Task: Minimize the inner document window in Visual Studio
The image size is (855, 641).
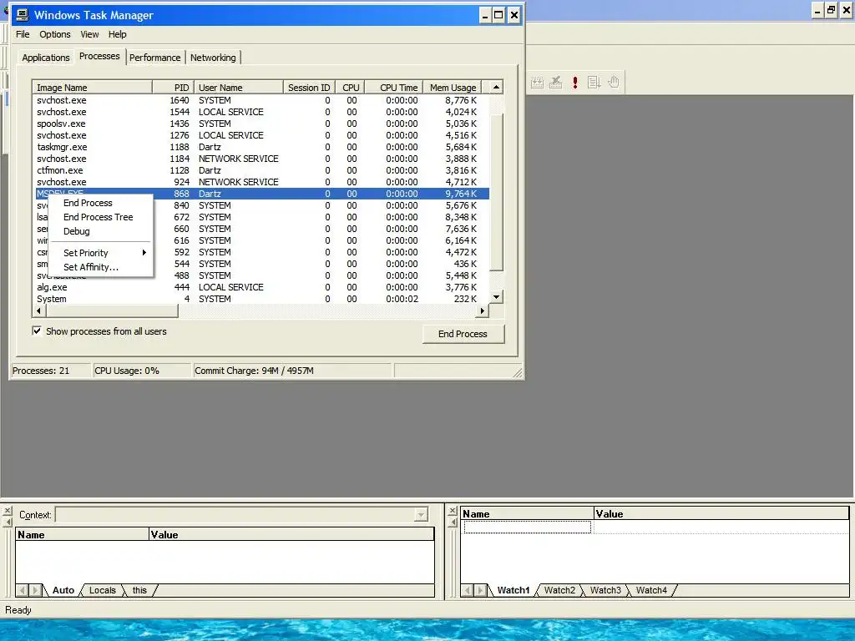Action: click(817, 10)
